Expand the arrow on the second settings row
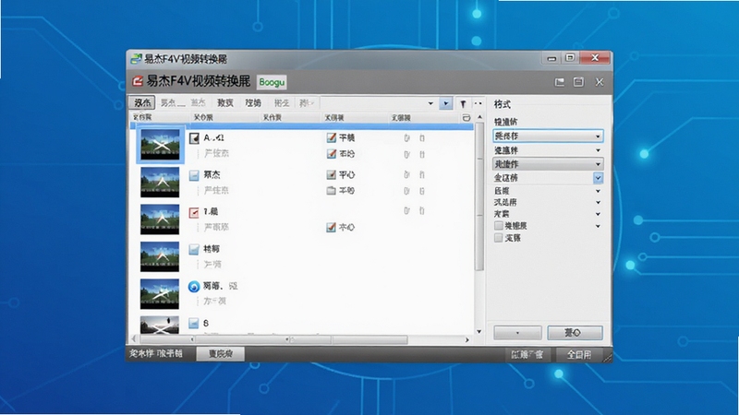The image size is (739, 415). point(598,150)
